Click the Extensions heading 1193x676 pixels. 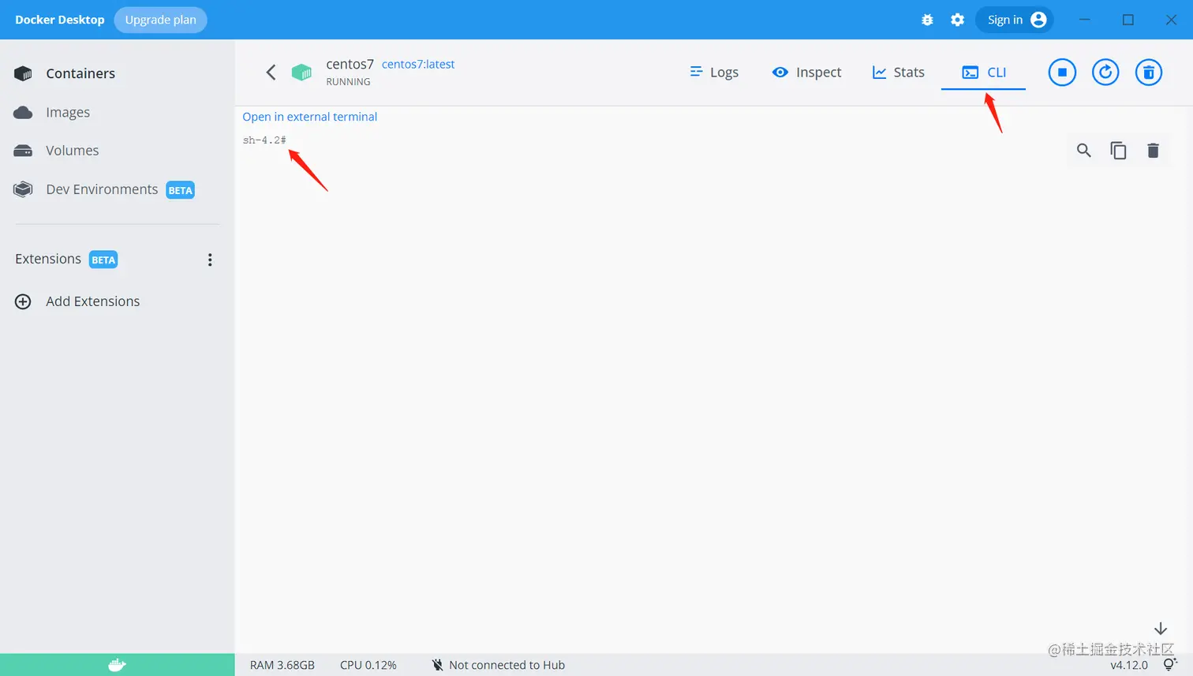pos(48,259)
